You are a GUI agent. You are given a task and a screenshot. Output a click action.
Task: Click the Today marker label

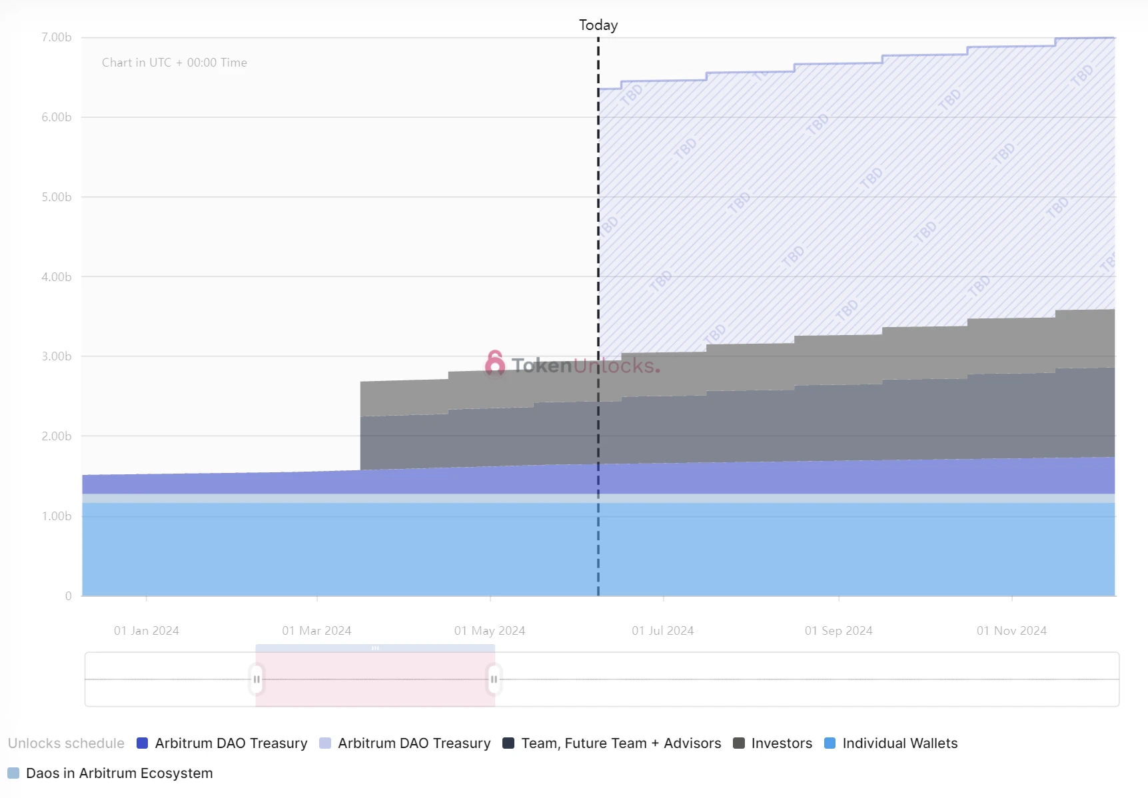point(598,25)
